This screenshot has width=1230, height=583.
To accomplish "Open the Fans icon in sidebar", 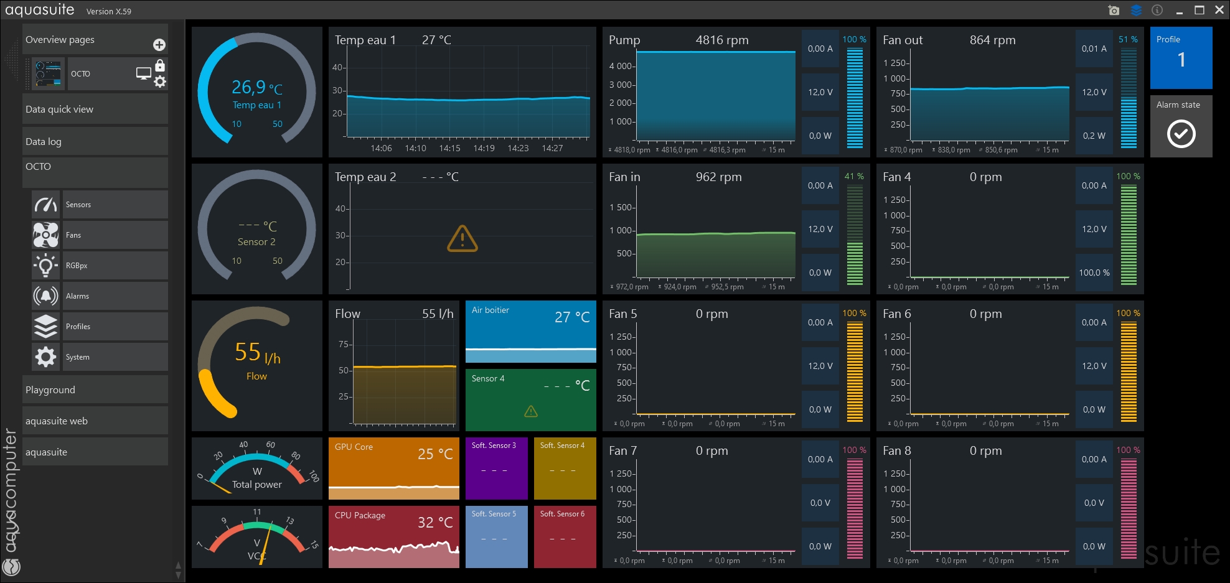I will 46,235.
